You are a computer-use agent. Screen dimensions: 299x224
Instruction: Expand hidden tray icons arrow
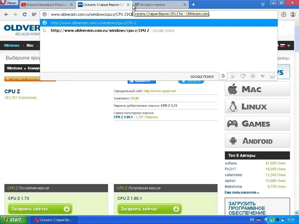point(266,220)
